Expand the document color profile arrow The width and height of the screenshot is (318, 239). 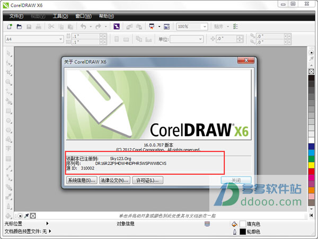click(50, 231)
